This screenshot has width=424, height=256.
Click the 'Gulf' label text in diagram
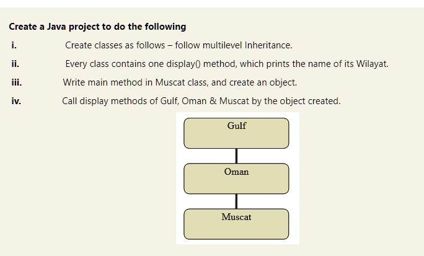(x=237, y=126)
